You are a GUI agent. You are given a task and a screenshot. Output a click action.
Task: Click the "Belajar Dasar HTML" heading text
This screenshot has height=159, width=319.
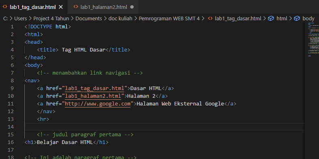tap(65, 142)
